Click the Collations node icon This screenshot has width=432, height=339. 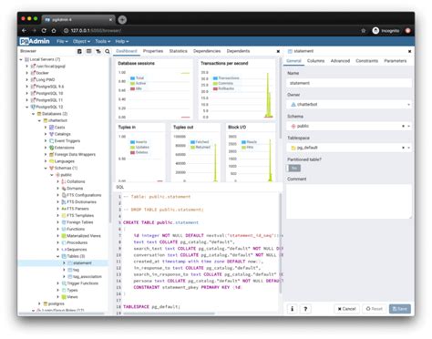64,181
